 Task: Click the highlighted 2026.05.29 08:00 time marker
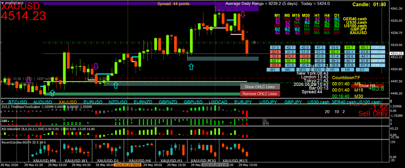coord(128,165)
